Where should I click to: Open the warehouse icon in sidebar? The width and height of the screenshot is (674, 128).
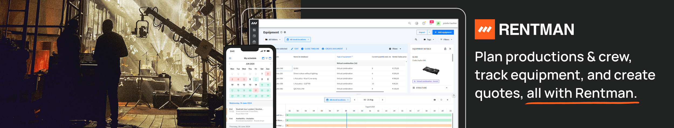pyautogui.click(x=254, y=42)
